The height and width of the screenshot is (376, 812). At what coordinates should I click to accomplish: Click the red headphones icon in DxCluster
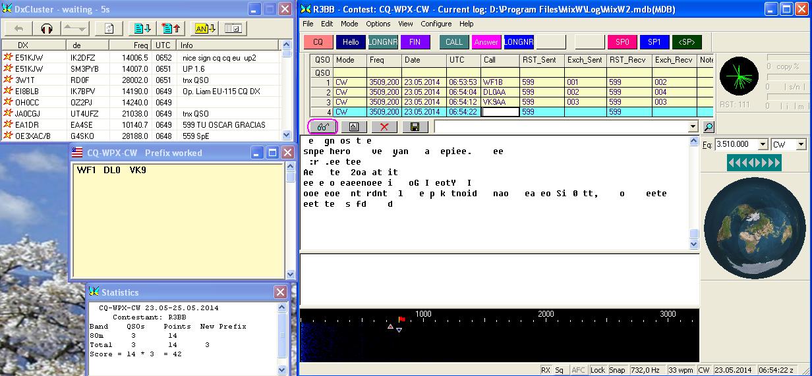pos(46,28)
